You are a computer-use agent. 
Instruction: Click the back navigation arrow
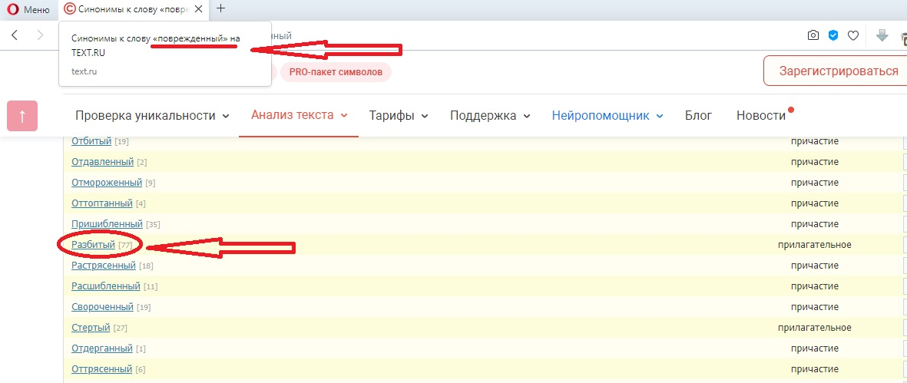pos(15,35)
